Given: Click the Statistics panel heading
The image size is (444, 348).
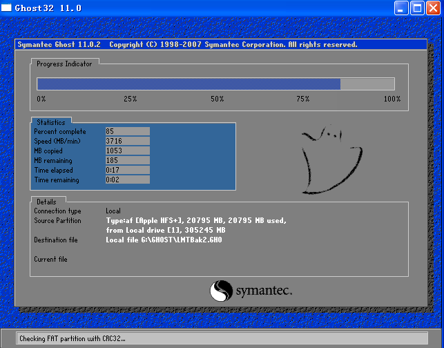Looking at the screenshot, I should pyautogui.click(x=50, y=122).
